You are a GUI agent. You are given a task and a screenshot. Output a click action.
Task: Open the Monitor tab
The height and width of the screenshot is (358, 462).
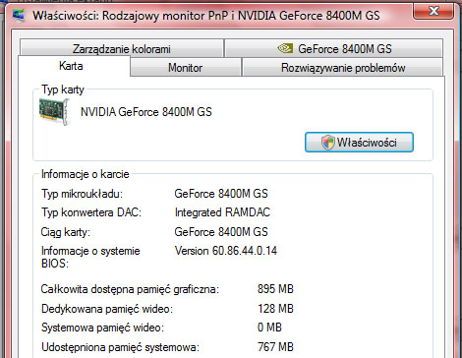point(186,68)
